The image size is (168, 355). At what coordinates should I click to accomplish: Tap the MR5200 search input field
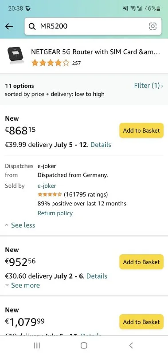(x=93, y=27)
